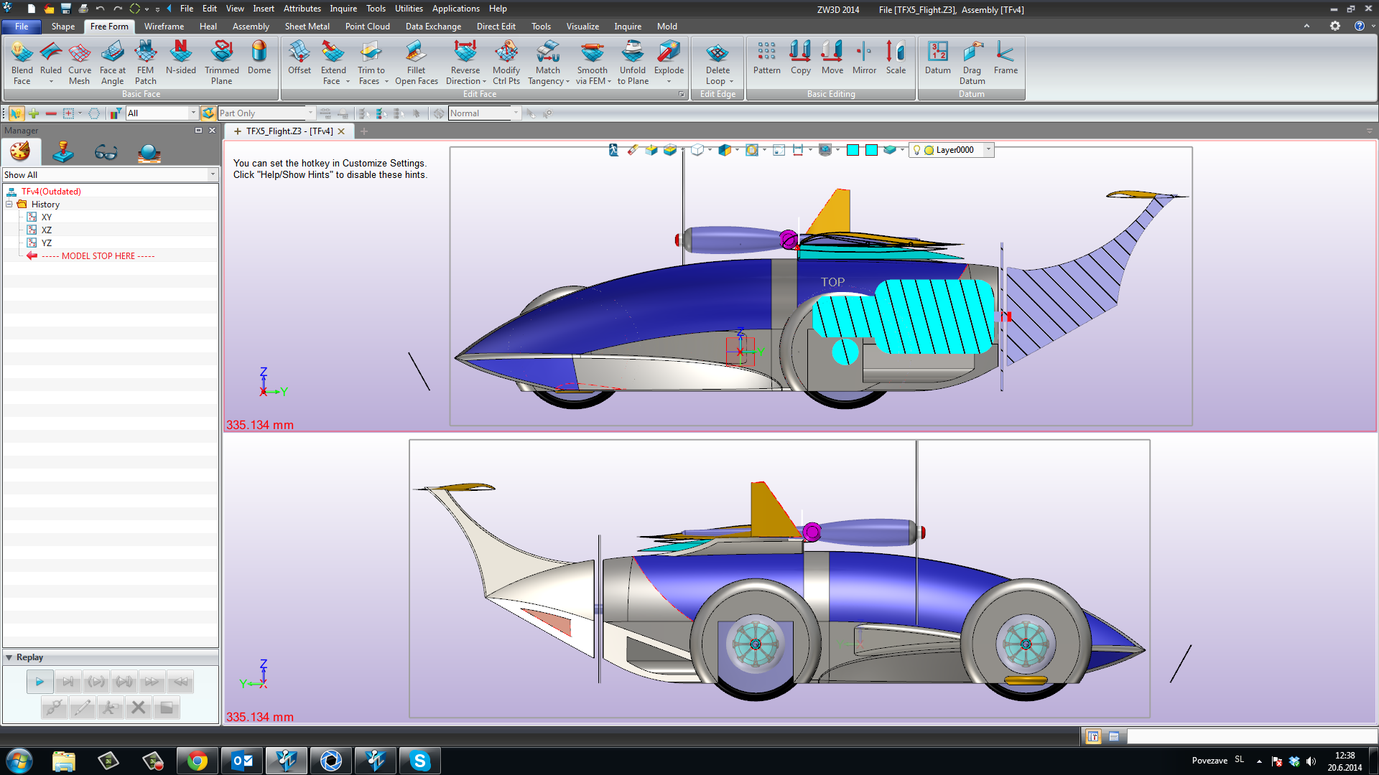Collapse the History tree node
This screenshot has width=1379, height=775.
(x=9, y=205)
